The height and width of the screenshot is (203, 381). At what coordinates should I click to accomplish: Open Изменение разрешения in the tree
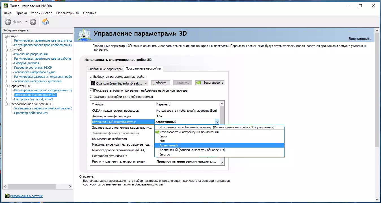[x=31, y=54]
